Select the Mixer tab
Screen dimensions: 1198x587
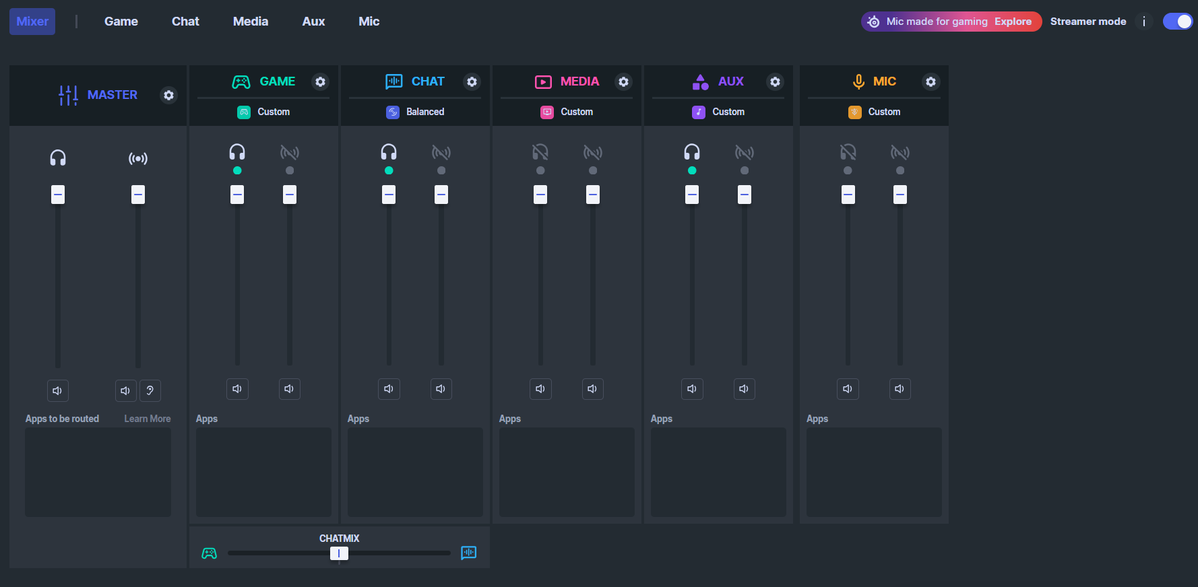click(32, 22)
